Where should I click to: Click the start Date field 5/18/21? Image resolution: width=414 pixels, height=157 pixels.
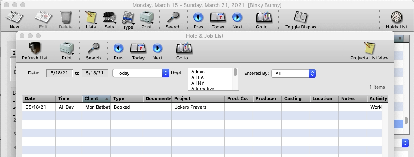pyautogui.click(x=60, y=73)
